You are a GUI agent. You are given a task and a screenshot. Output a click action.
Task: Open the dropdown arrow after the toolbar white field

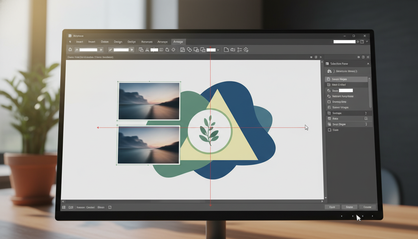pos(218,50)
